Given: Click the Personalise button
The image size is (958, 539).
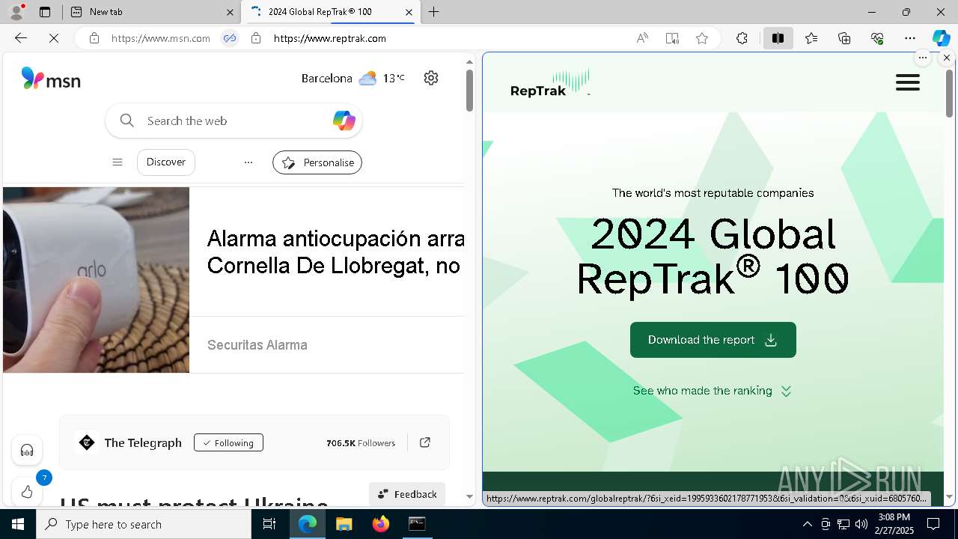Looking at the screenshot, I should [x=317, y=162].
